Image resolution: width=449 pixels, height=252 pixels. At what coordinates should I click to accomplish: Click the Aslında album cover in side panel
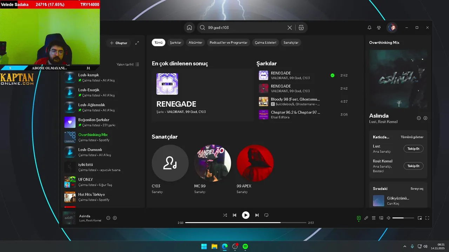tap(398, 79)
